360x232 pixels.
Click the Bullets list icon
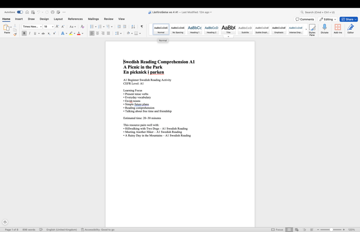(x=92, y=26)
